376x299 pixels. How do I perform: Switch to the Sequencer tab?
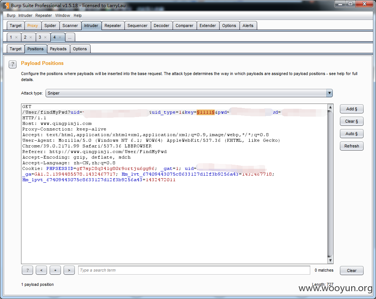137,26
